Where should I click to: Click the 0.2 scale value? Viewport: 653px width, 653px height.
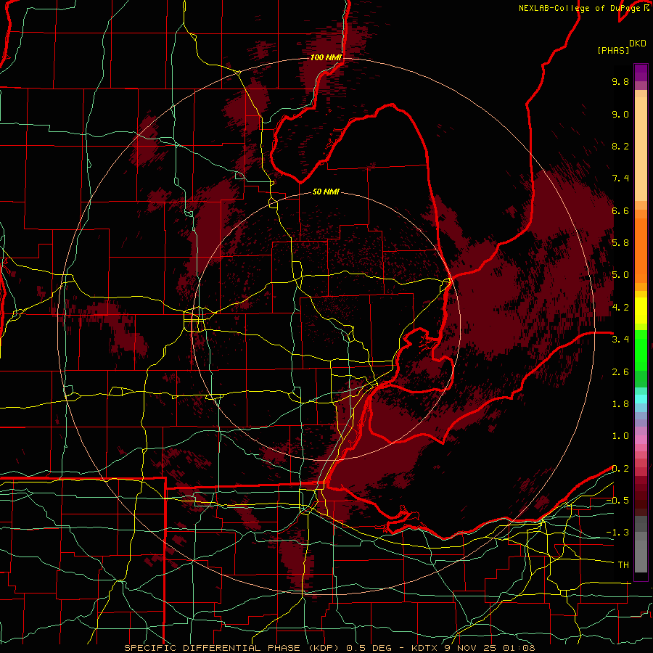pyautogui.click(x=620, y=469)
